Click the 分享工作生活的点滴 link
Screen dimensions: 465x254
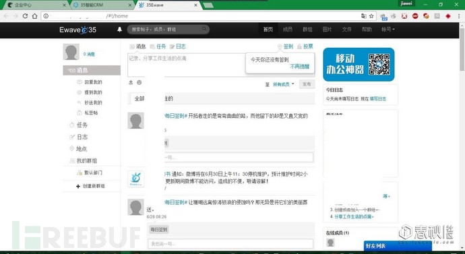354,217
